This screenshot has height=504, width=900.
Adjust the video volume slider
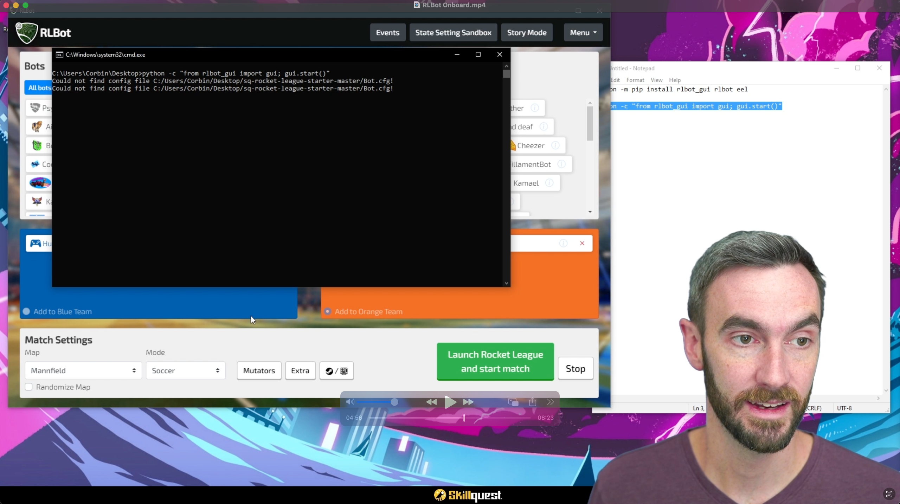pos(394,402)
